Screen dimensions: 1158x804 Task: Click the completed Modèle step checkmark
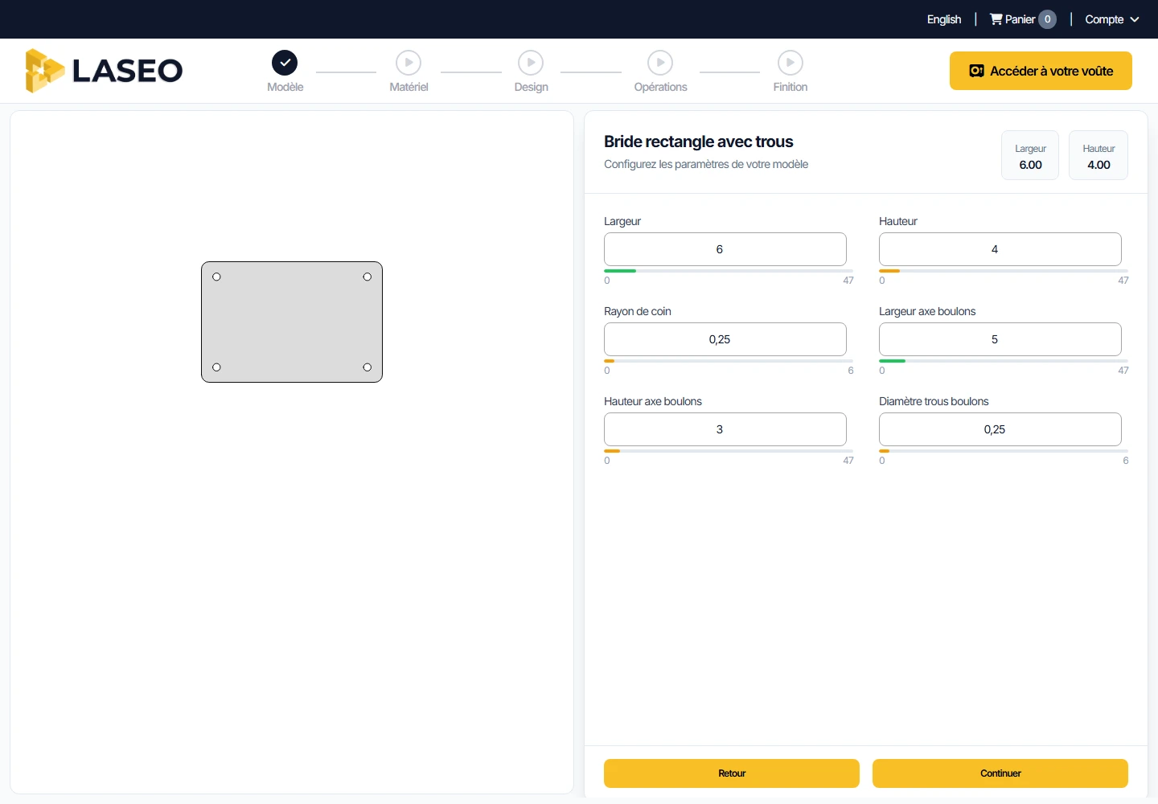[x=285, y=63]
